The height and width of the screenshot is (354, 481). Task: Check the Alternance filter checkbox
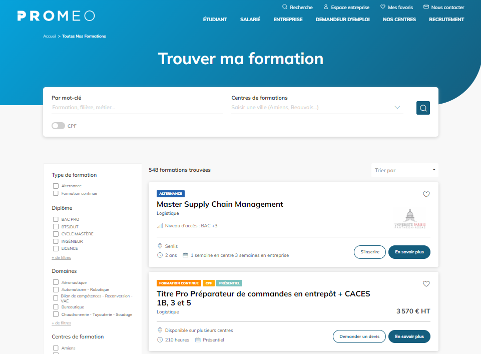[x=56, y=186]
